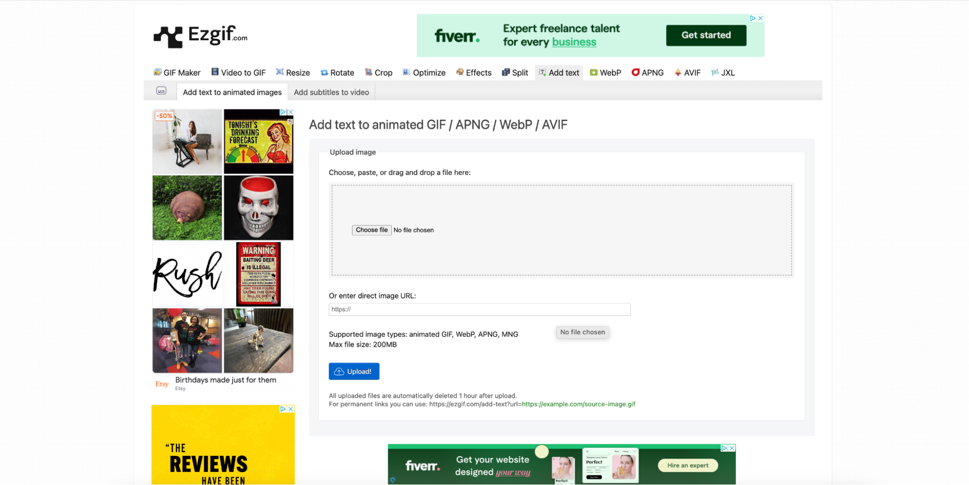Open the Split tool

(x=515, y=73)
